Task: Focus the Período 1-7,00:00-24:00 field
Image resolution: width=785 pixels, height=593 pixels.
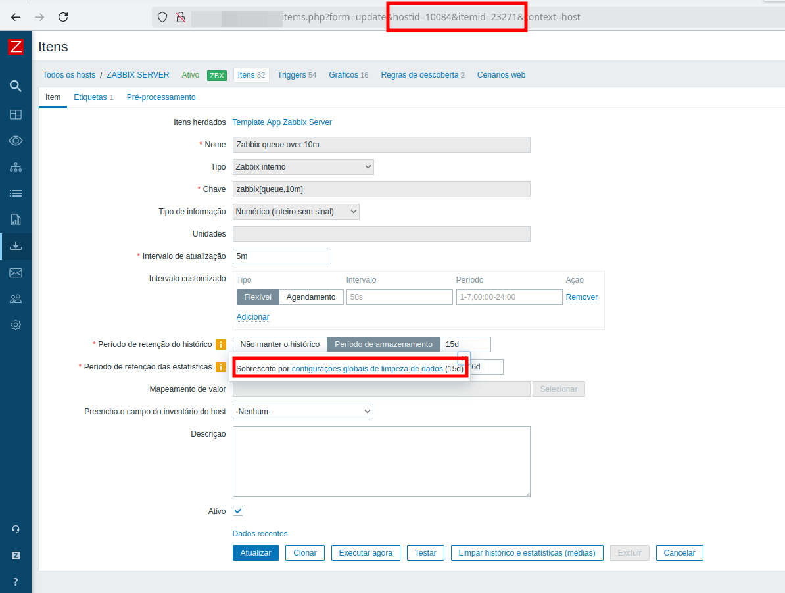Action: (x=509, y=296)
